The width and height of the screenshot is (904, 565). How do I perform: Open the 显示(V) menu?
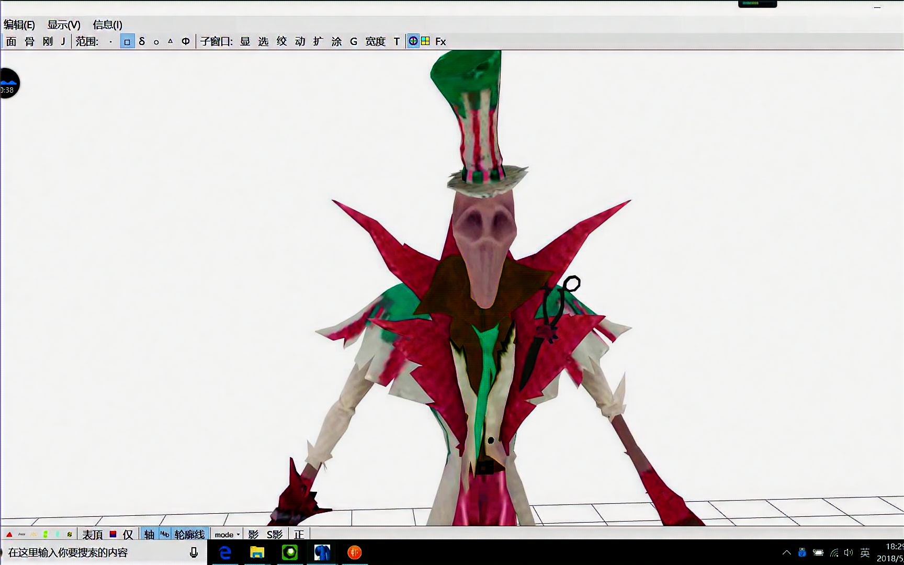pos(64,25)
